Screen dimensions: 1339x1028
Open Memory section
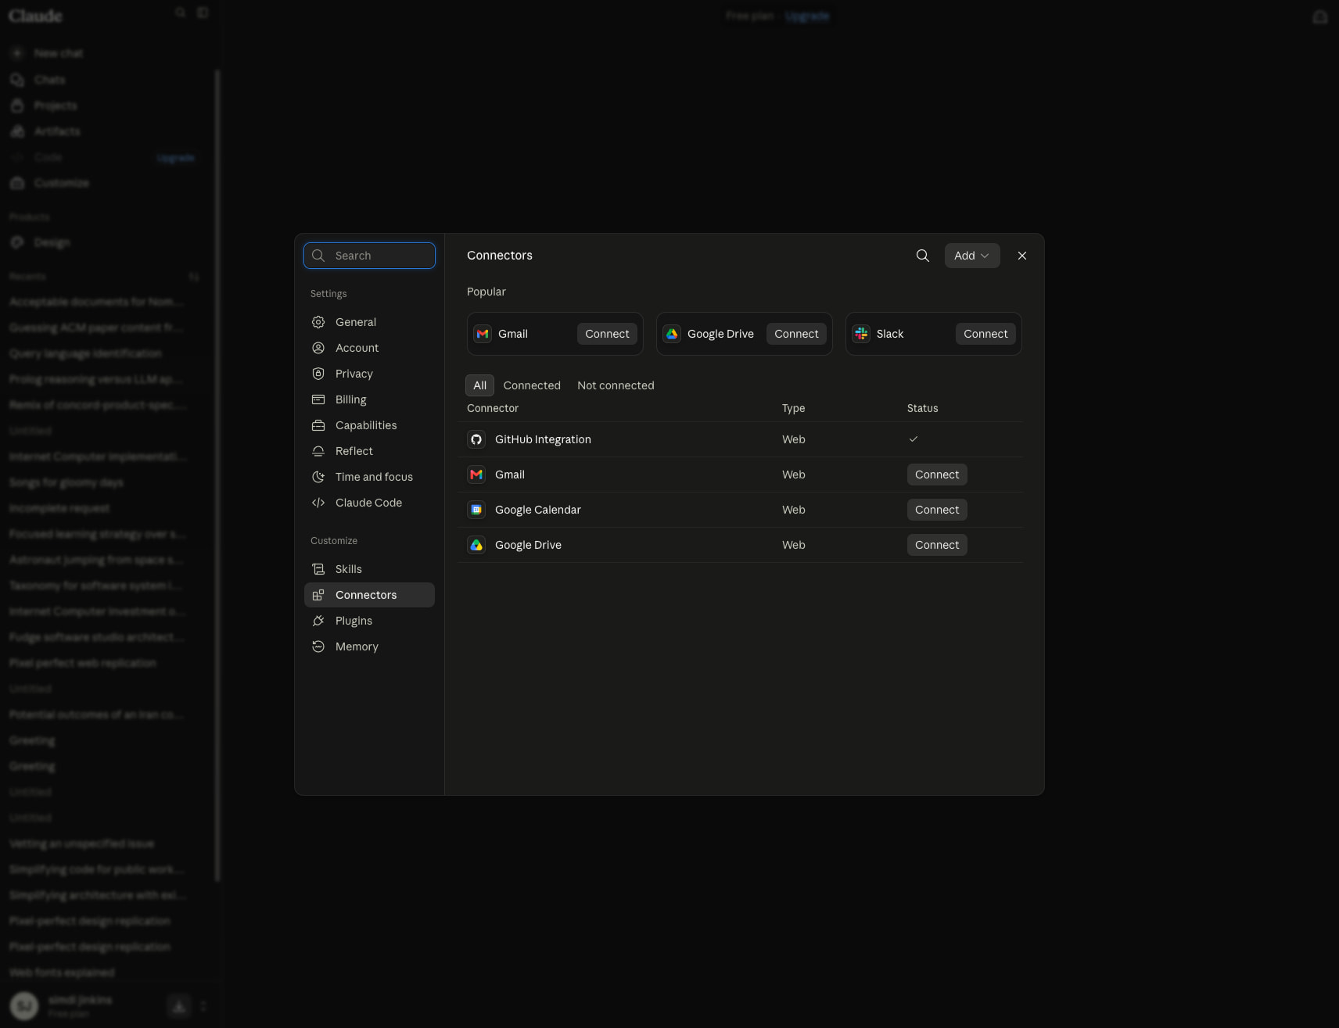[369, 647]
